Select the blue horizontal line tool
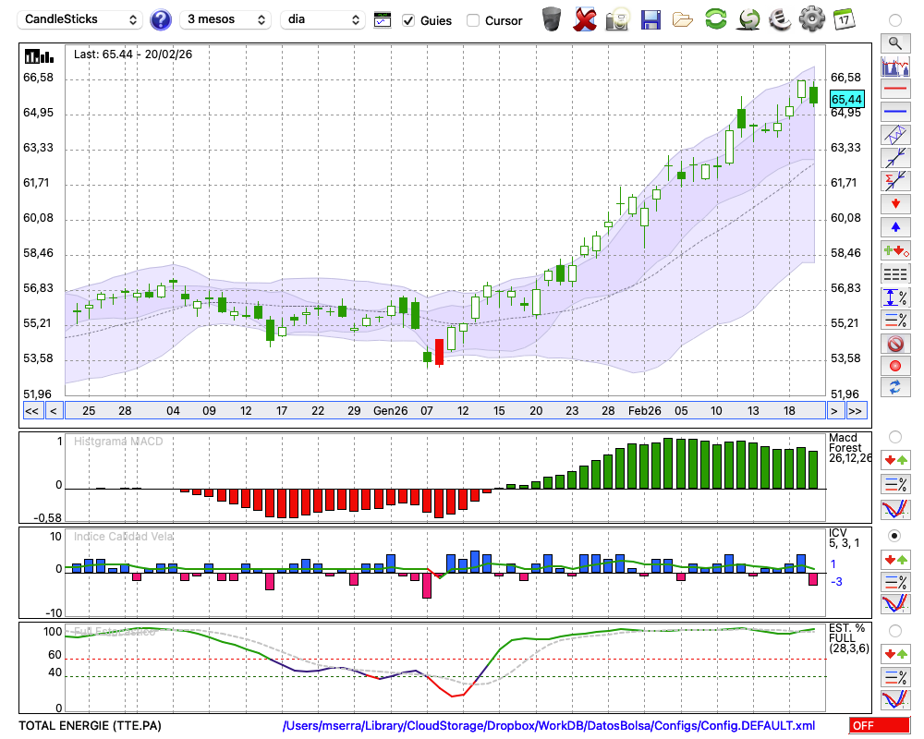 click(x=895, y=111)
